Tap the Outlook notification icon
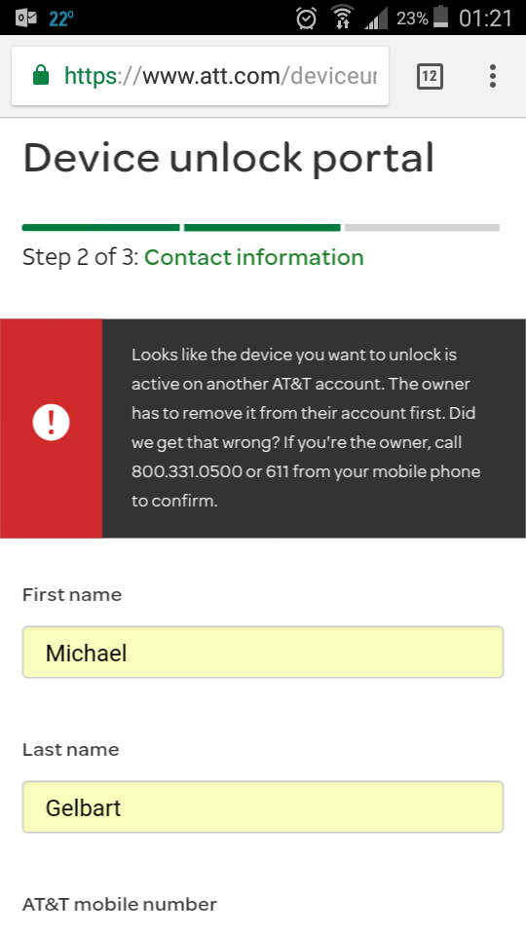This screenshot has width=526, height=935. tap(26, 18)
